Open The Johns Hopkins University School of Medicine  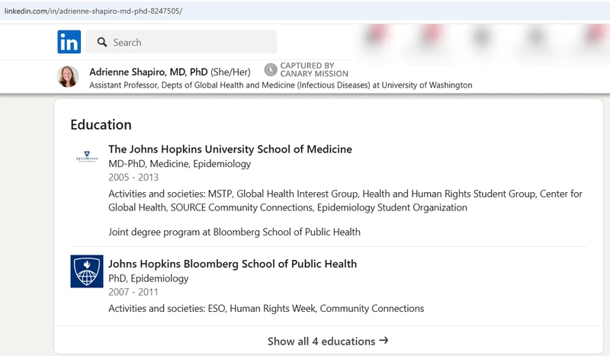[x=230, y=149]
